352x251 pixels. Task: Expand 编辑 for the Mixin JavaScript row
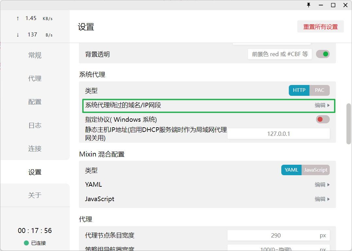[x=322, y=199]
